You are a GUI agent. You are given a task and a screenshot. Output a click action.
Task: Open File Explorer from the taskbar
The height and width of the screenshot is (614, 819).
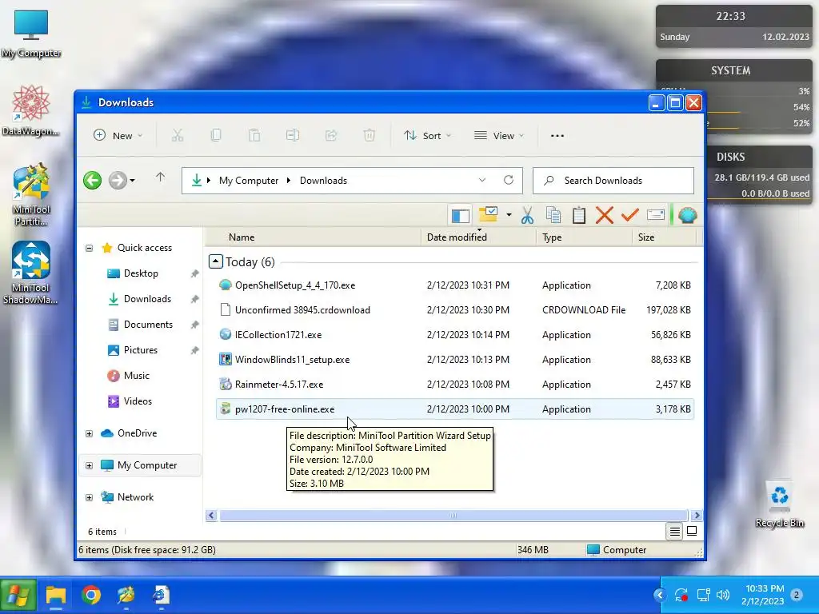click(56, 595)
